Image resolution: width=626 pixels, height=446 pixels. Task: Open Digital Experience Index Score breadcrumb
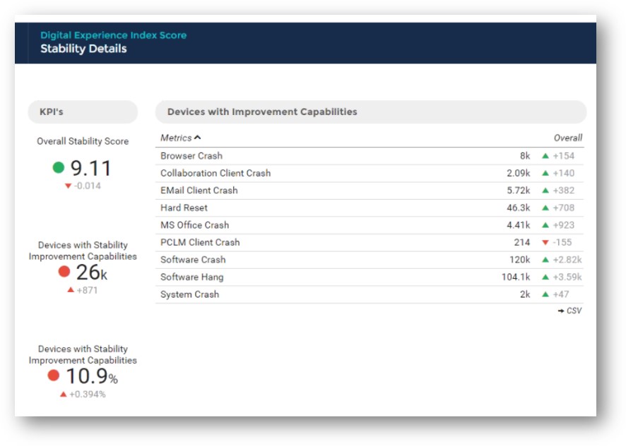point(113,35)
